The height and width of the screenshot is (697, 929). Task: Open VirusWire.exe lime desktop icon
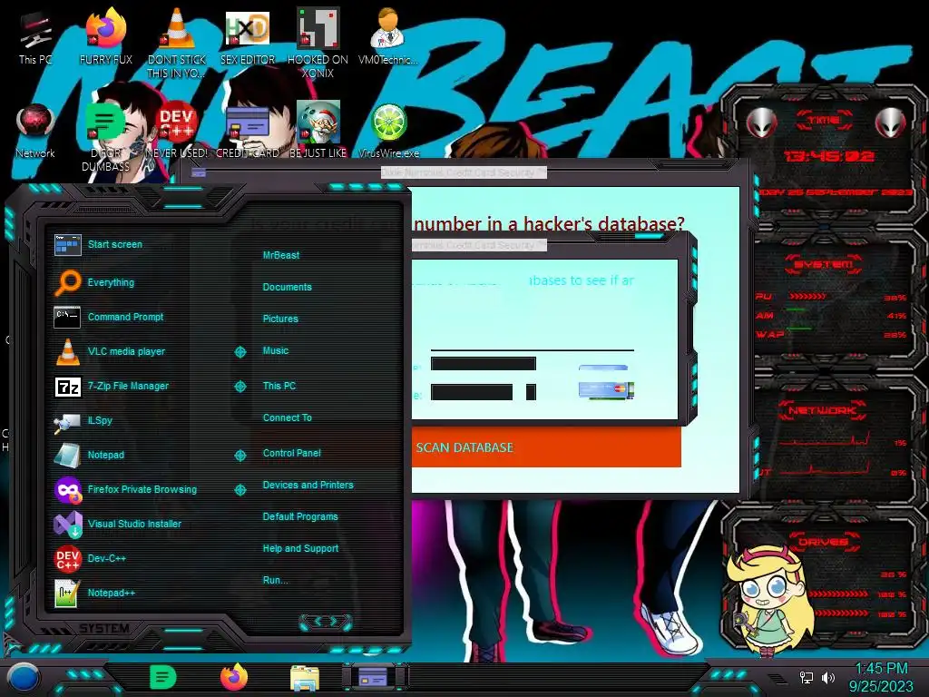388,131
